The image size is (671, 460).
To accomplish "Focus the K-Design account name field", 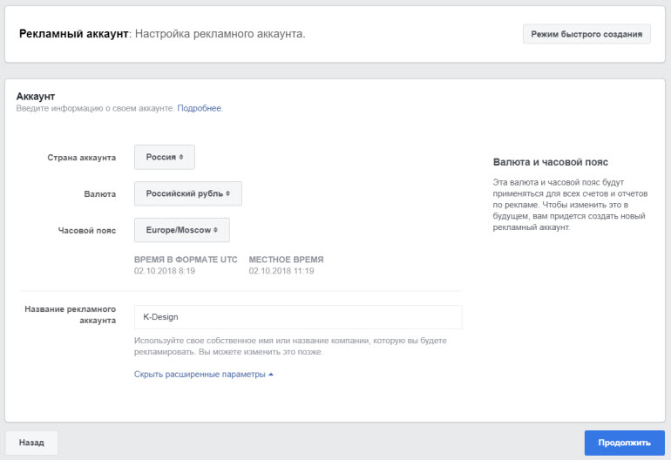I will click(x=297, y=317).
